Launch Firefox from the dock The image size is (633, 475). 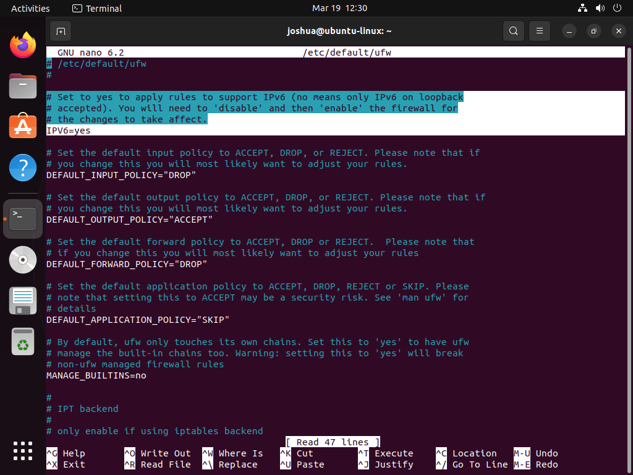[23, 45]
